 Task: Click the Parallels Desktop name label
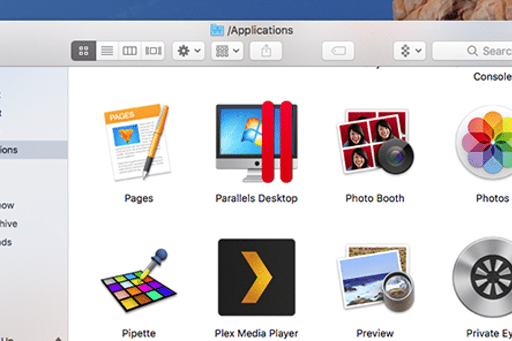(256, 198)
